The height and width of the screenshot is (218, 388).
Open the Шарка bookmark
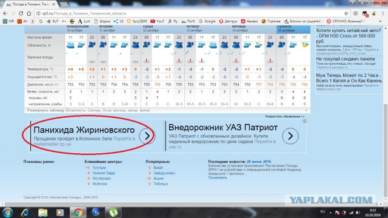(102, 21)
